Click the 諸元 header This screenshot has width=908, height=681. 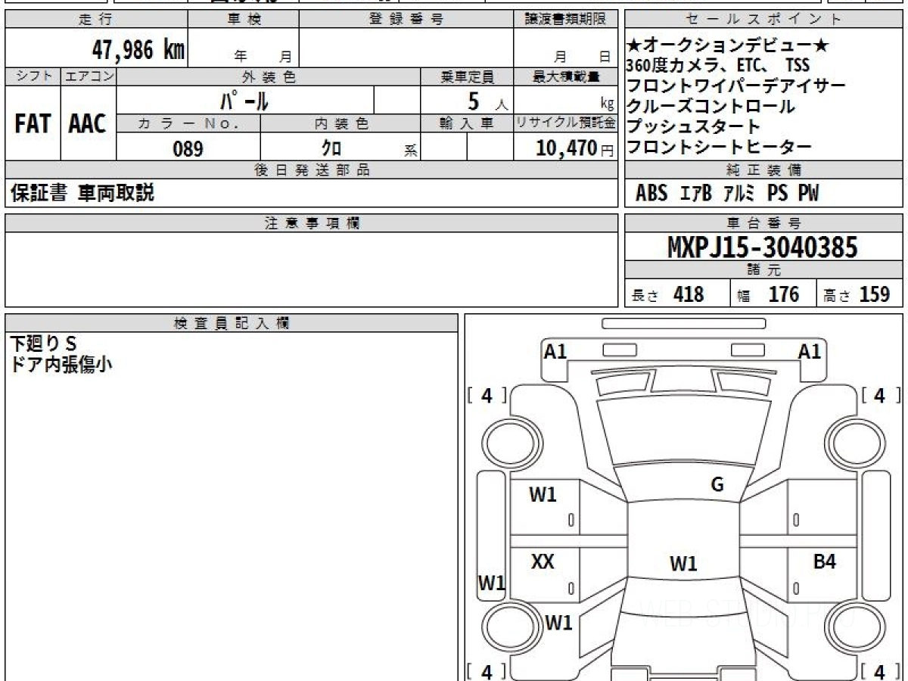pyautogui.click(x=764, y=271)
